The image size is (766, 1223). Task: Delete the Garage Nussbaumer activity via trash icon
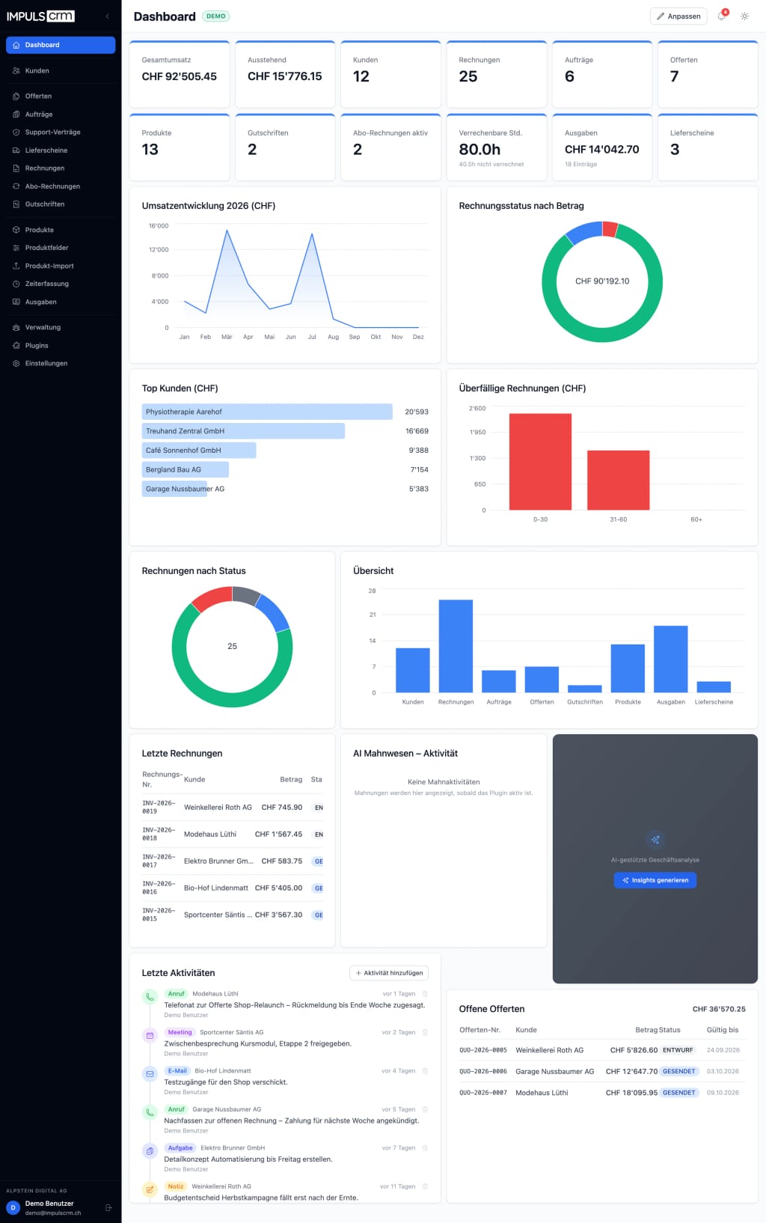425,1109
